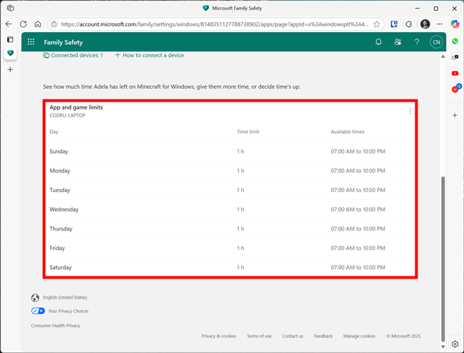The height and width of the screenshot is (353, 464).
Task: Click the vertical scrollbar thumb
Action: pyautogui.click(x=443, y=259)
